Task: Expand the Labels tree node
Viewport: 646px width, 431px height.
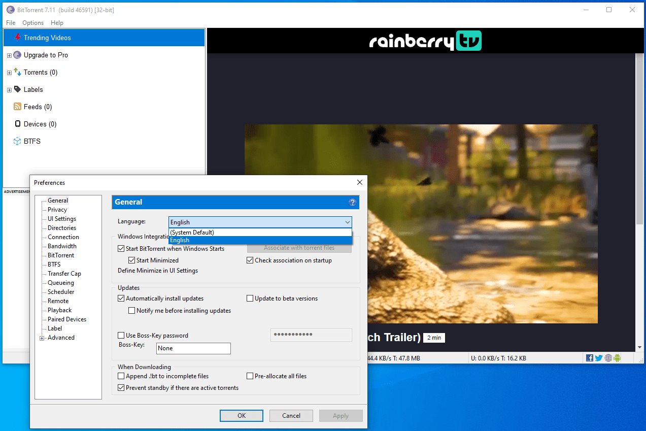Action: (9, 90)
